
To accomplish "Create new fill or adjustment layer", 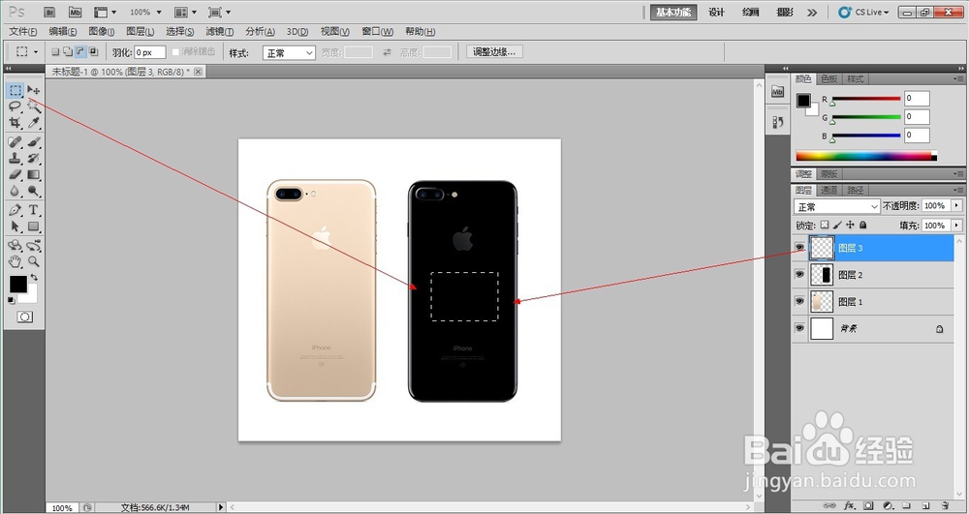I will 888,505.
